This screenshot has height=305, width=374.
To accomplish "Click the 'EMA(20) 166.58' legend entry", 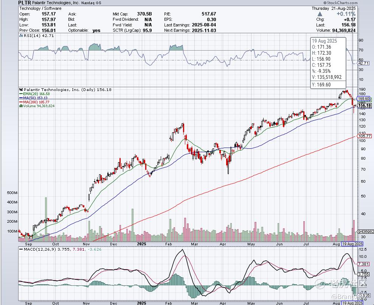I will click(37, 94).
